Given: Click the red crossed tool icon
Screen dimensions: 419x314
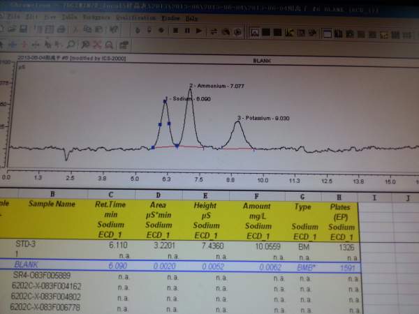Looking at the screenshot, I should [x=97, y=45].
